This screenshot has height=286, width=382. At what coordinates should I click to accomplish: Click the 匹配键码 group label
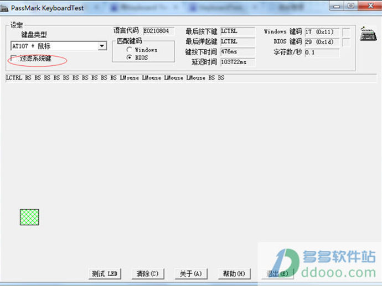pyautogui.click(x=129, y=40)
